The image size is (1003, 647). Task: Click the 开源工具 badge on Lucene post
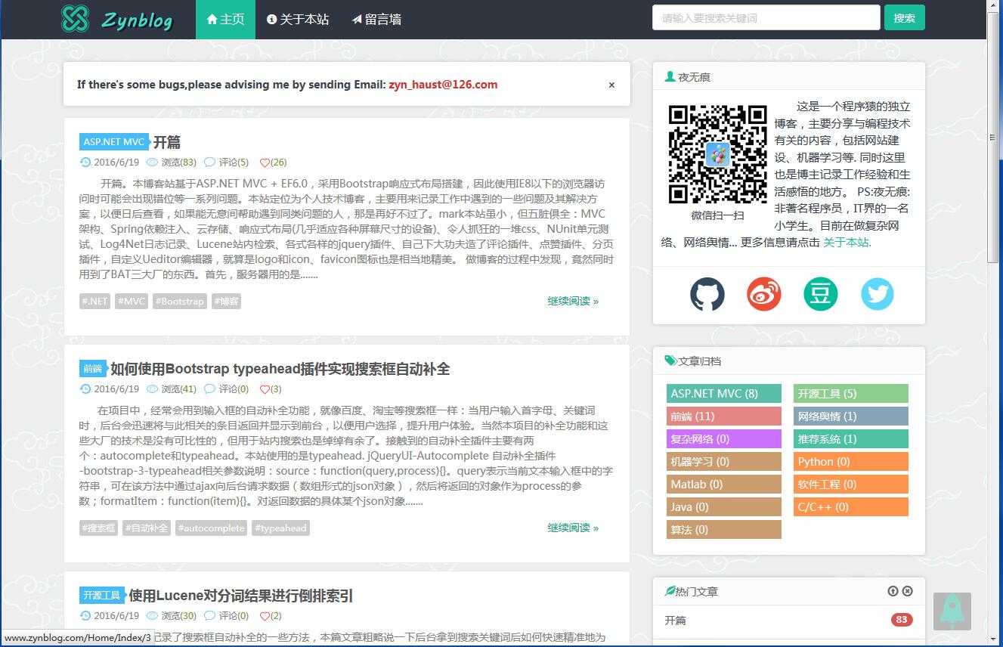[101, 596]
